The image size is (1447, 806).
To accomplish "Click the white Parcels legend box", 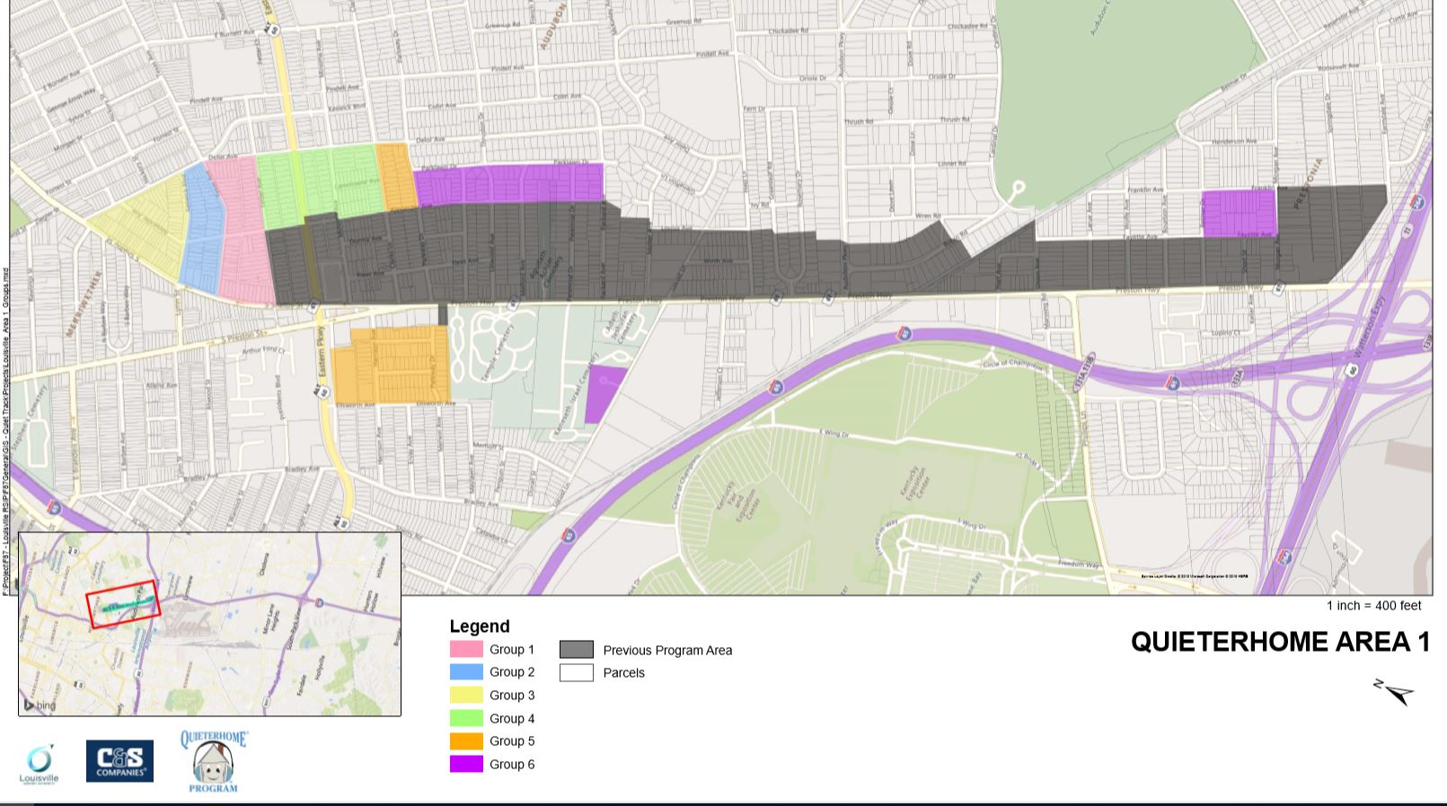I will 576,672.
